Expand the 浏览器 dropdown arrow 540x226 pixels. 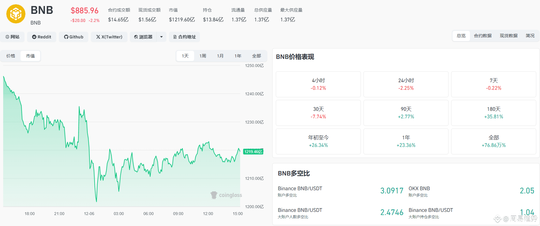(162, 37)
